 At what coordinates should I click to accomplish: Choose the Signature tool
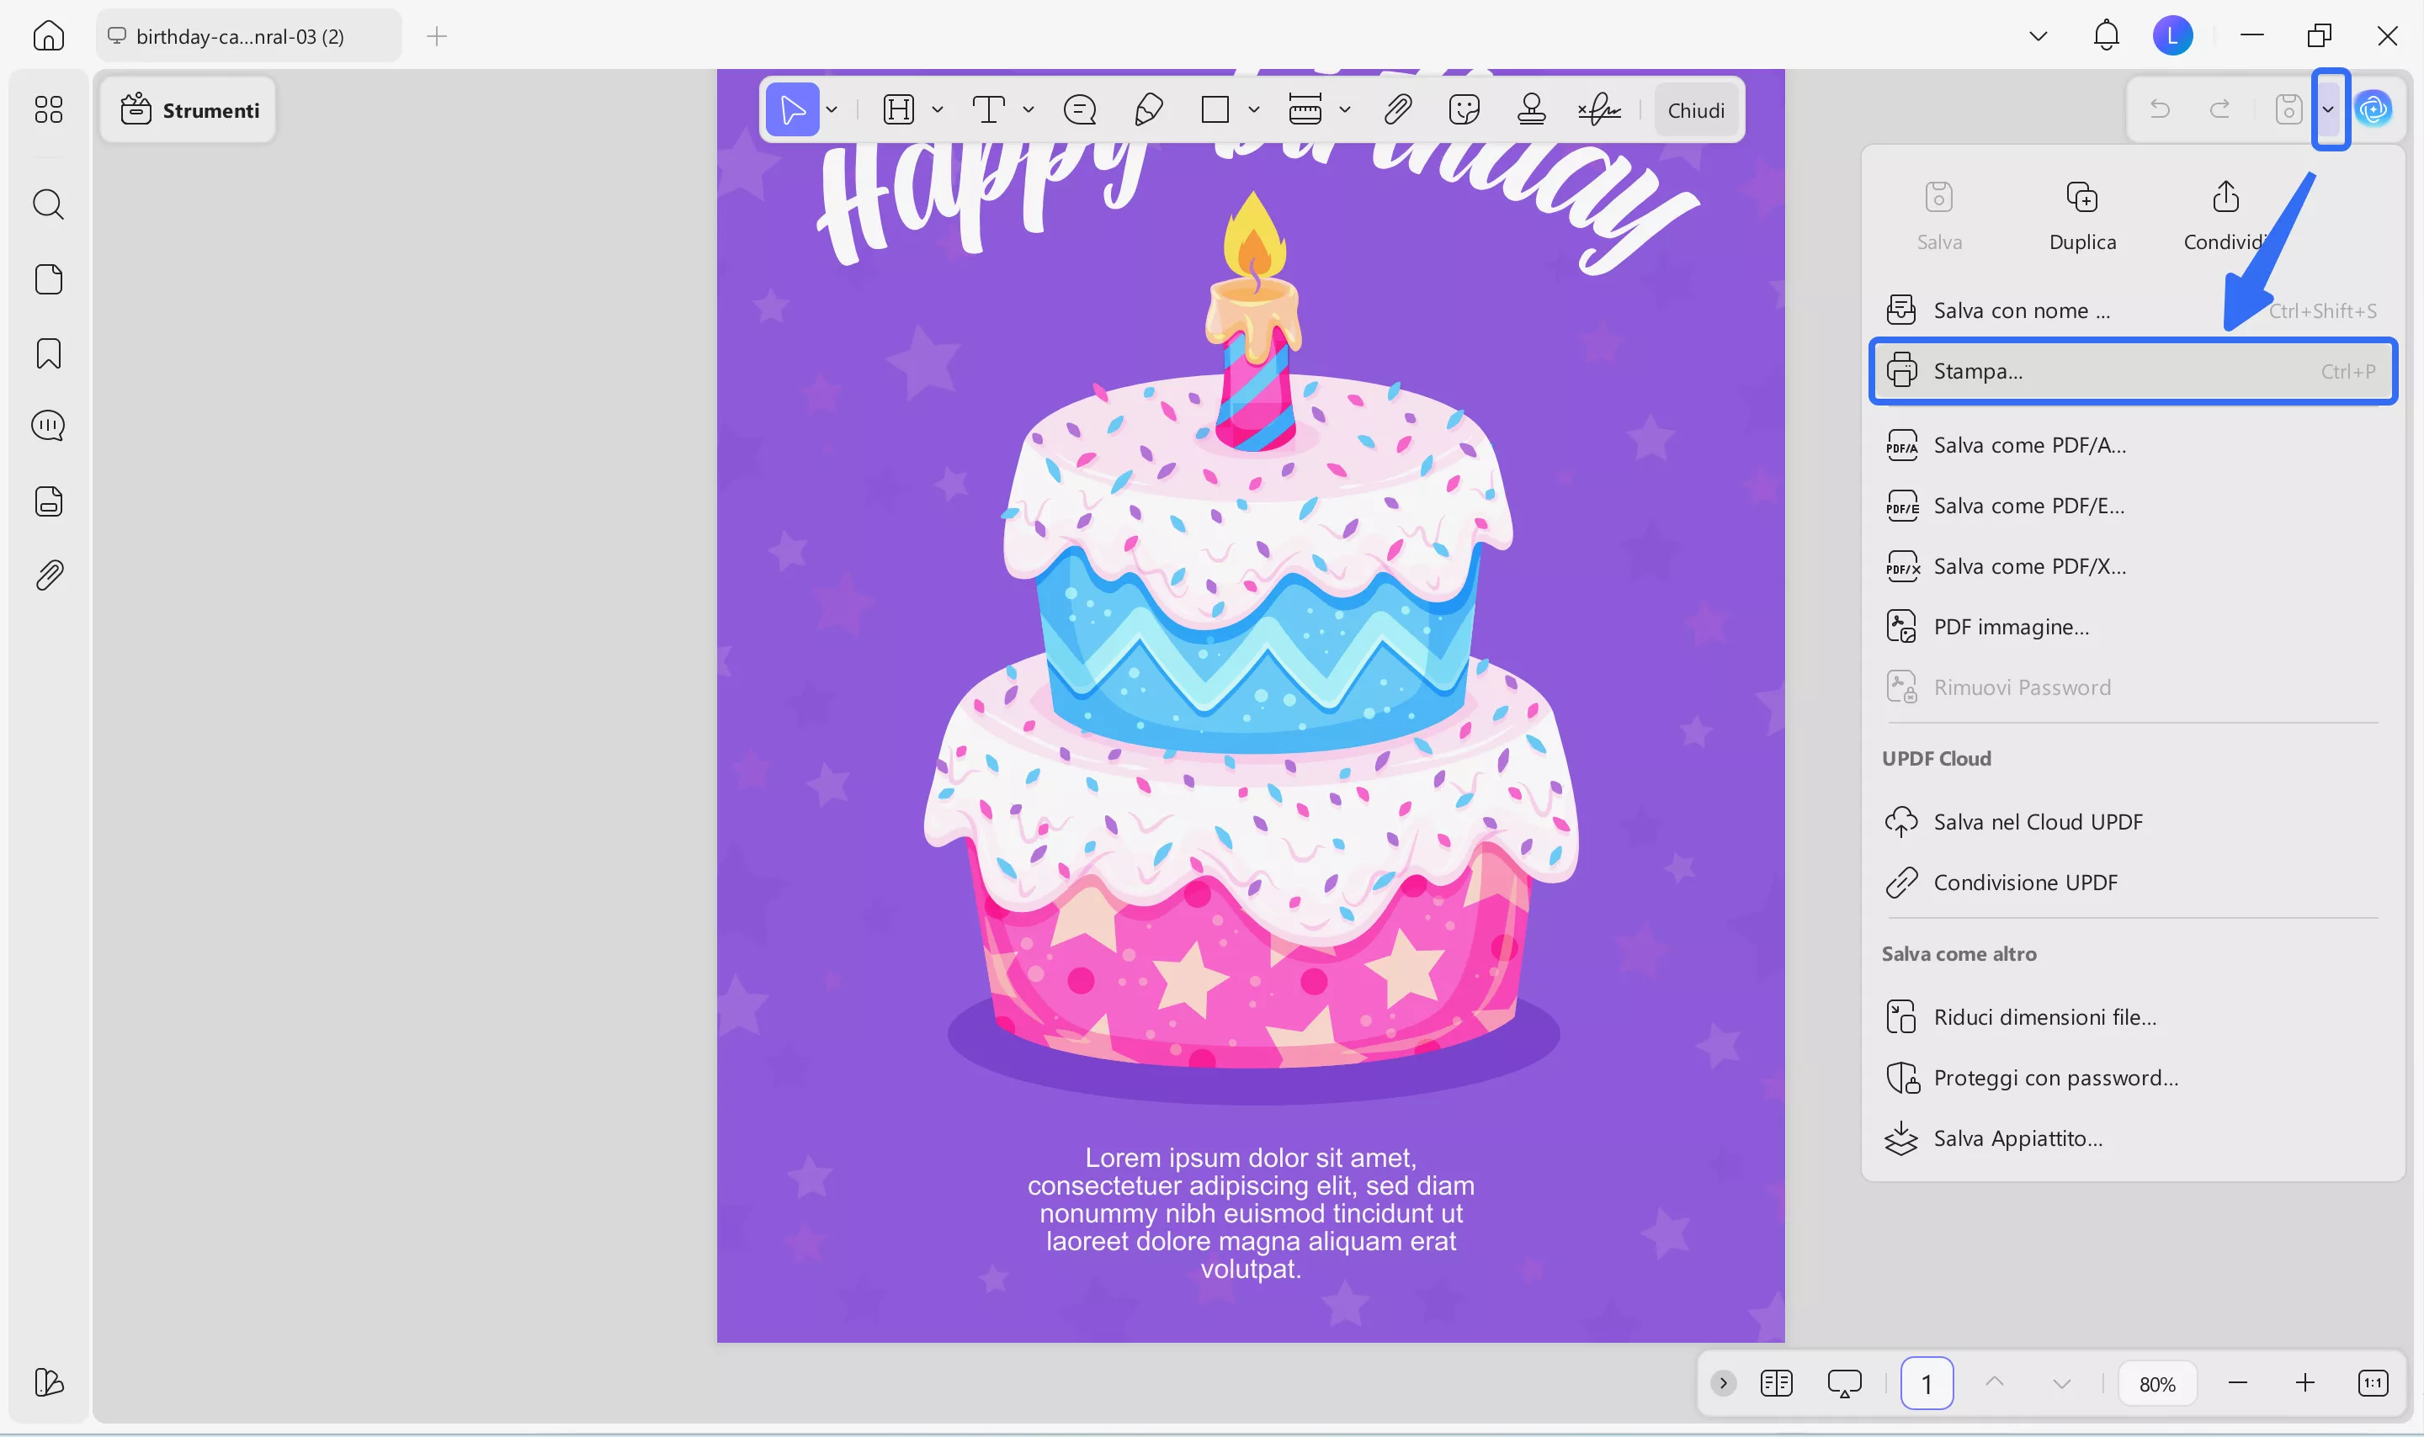[x=1599, y=109]
